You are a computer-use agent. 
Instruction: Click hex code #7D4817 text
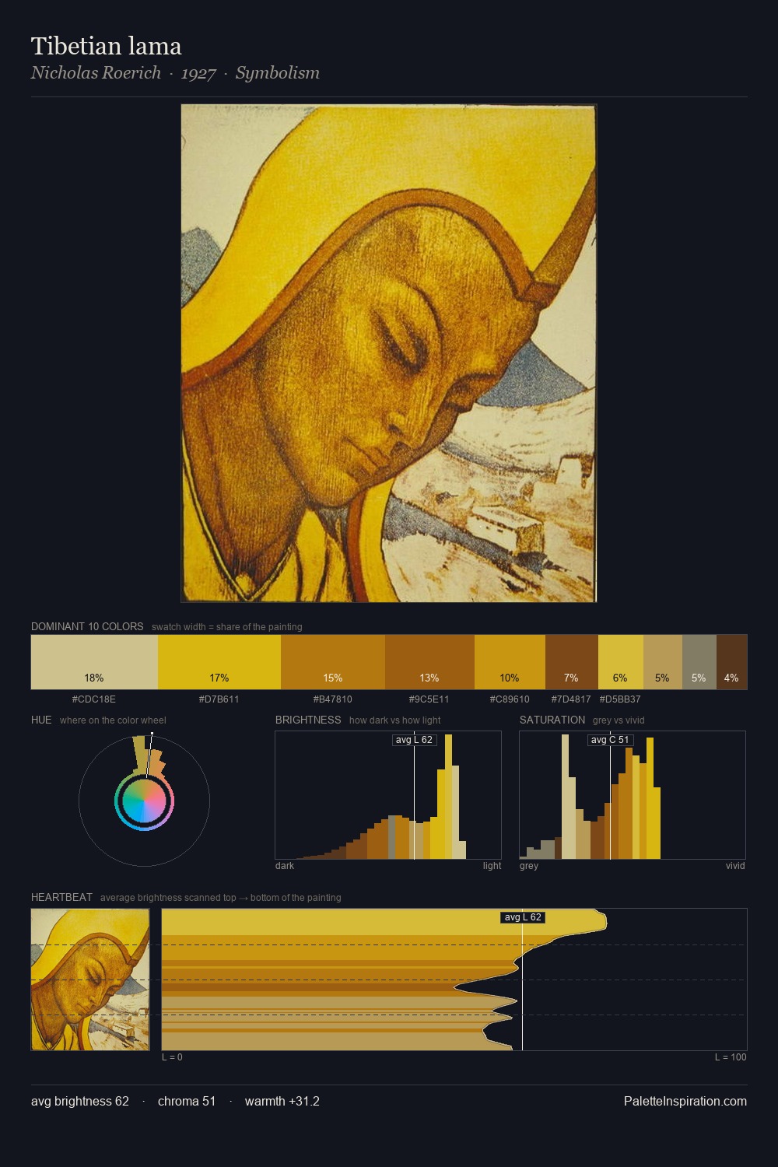click(x=571, y=699)
